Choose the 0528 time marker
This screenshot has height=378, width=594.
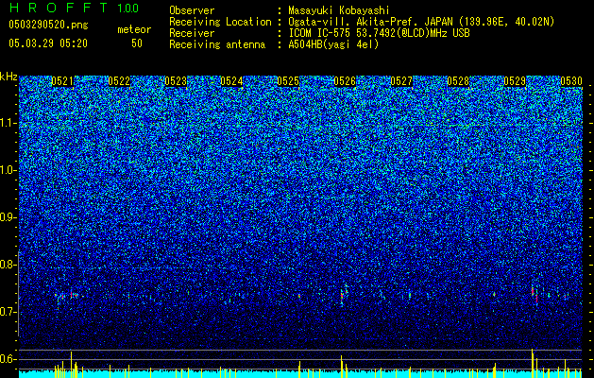point(458,81)
